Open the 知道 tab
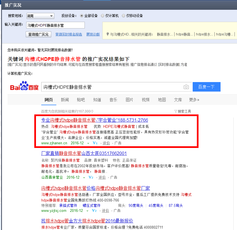Screen dimensions: 237x230 [97, 100]
